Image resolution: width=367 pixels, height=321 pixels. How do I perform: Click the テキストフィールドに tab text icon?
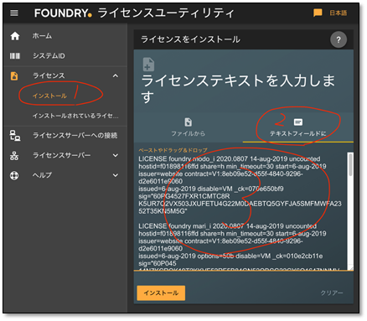(x=298, y=122)
